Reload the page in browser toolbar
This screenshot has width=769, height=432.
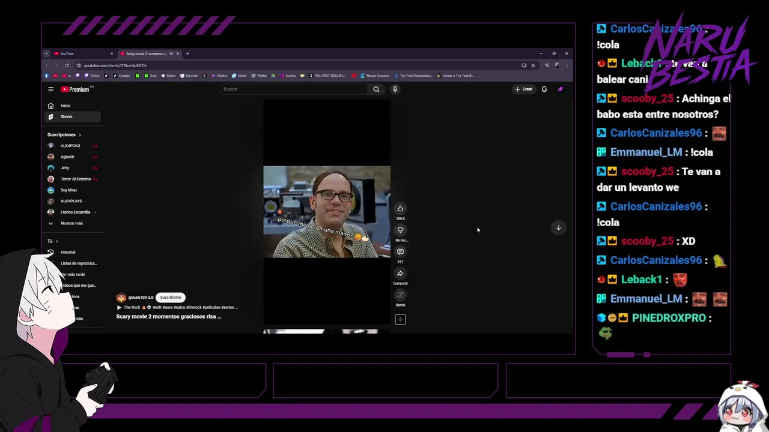pyautogui.click(x=67, y=65)
